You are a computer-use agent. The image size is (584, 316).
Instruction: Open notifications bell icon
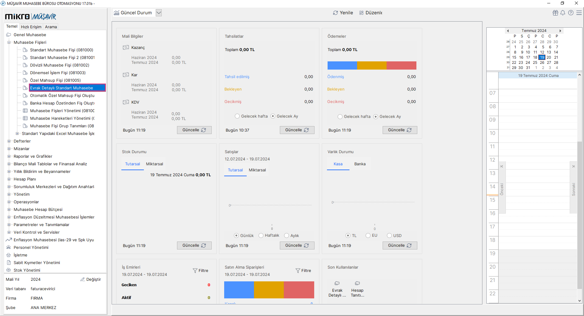coord(563,13)
